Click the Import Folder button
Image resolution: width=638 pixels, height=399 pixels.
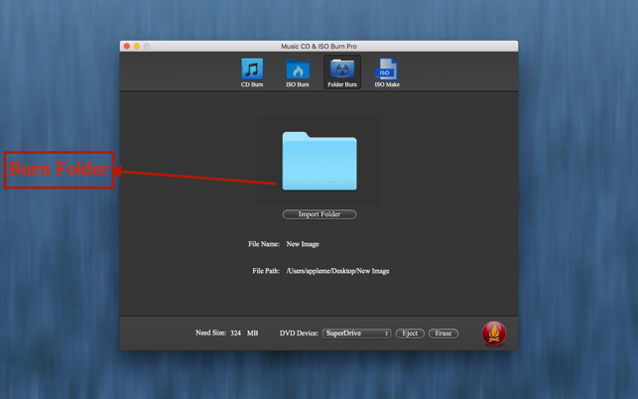pyautogui.click(x=319, y=214)
